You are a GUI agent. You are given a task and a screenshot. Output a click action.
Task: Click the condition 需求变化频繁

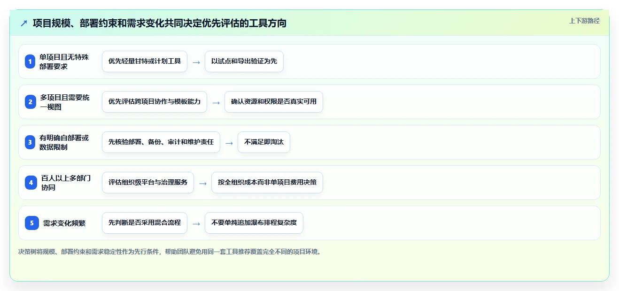64,223
